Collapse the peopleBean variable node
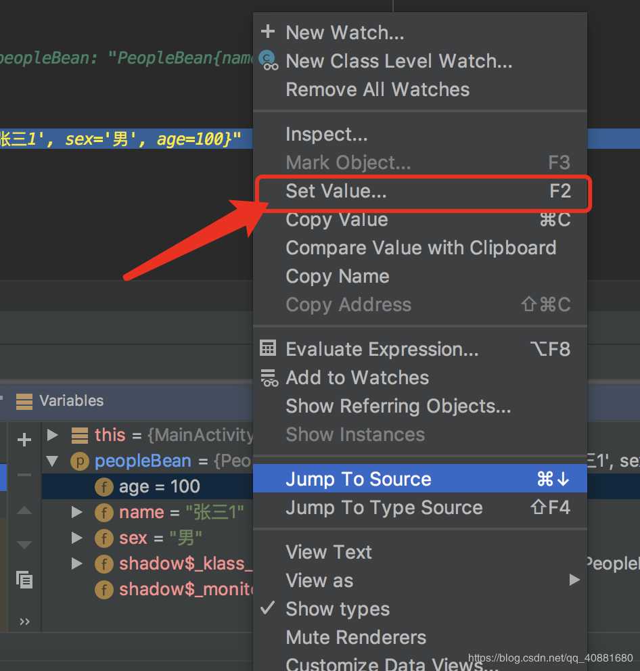 point(52,461)
